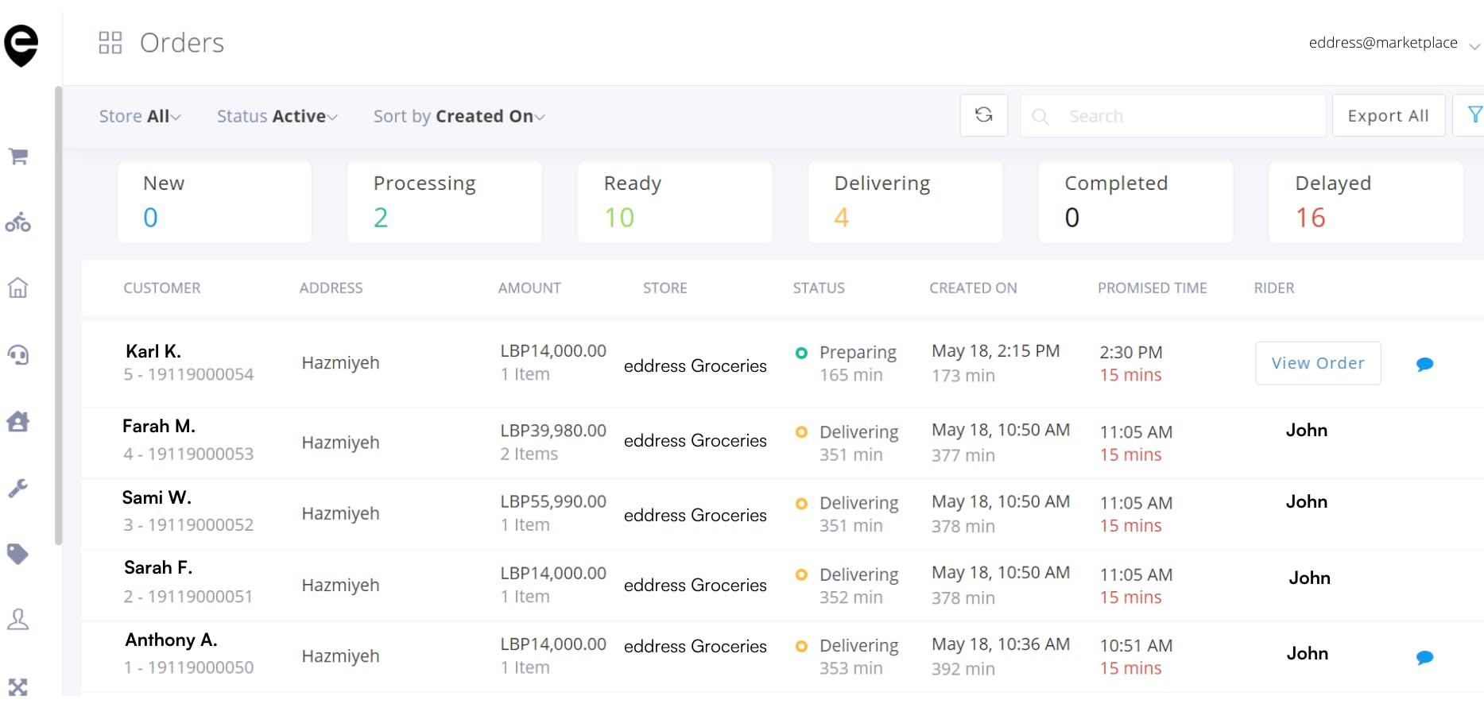1484x727 pixels.
Task: Select the Ready status card
Action: pyautogui.click(x=675, y=203)
